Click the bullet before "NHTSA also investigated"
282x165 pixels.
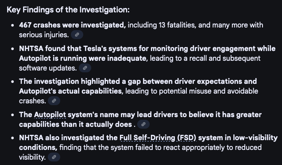coord(12,138)
